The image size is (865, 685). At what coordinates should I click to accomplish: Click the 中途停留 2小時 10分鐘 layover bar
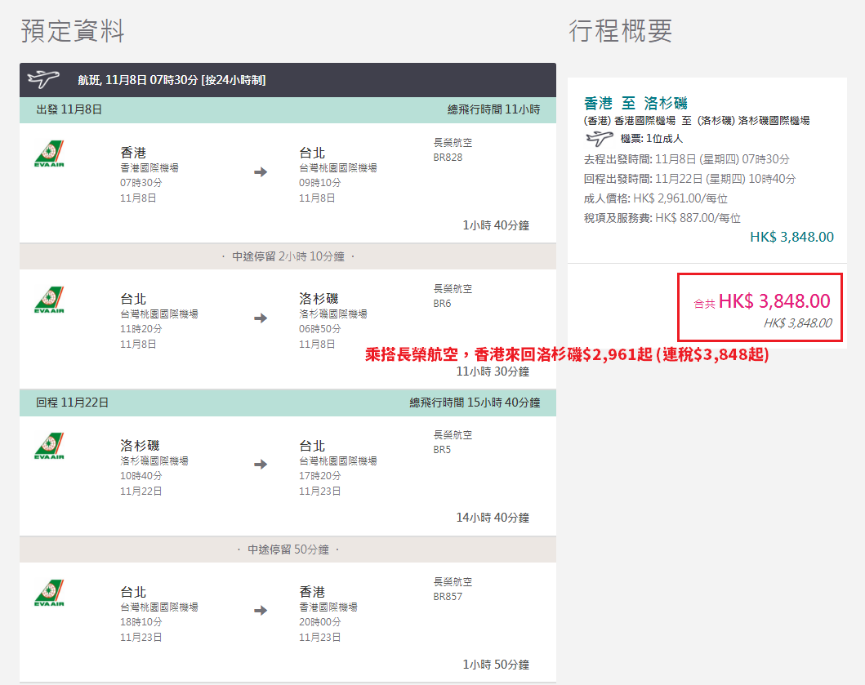click(x=288, y=256)
